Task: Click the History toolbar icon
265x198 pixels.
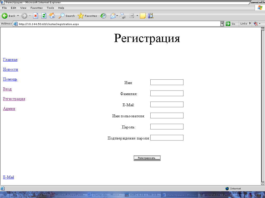Action: (x=103, y=16)
